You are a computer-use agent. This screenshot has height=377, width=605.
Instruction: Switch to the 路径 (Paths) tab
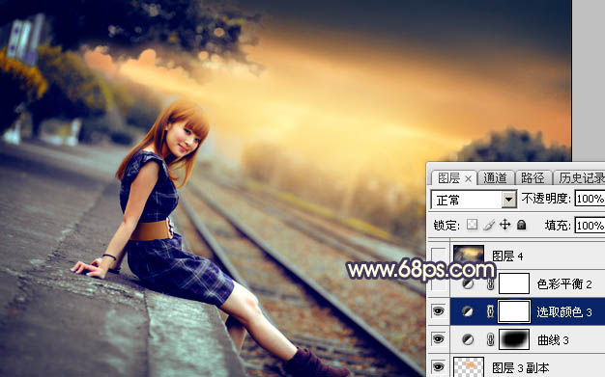533,178
